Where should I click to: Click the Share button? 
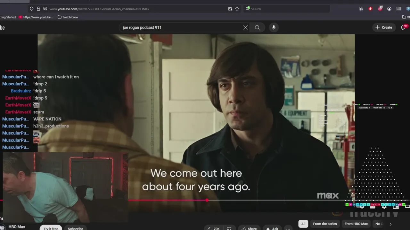click(249, 228)
